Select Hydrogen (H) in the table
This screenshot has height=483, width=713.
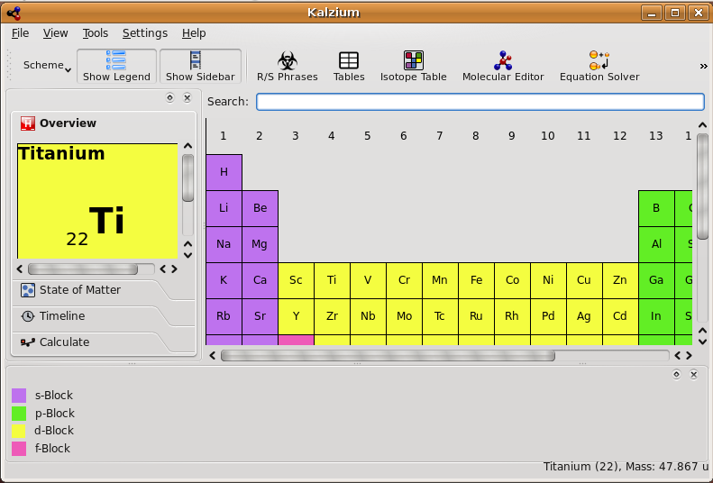(x=224, y=172)
